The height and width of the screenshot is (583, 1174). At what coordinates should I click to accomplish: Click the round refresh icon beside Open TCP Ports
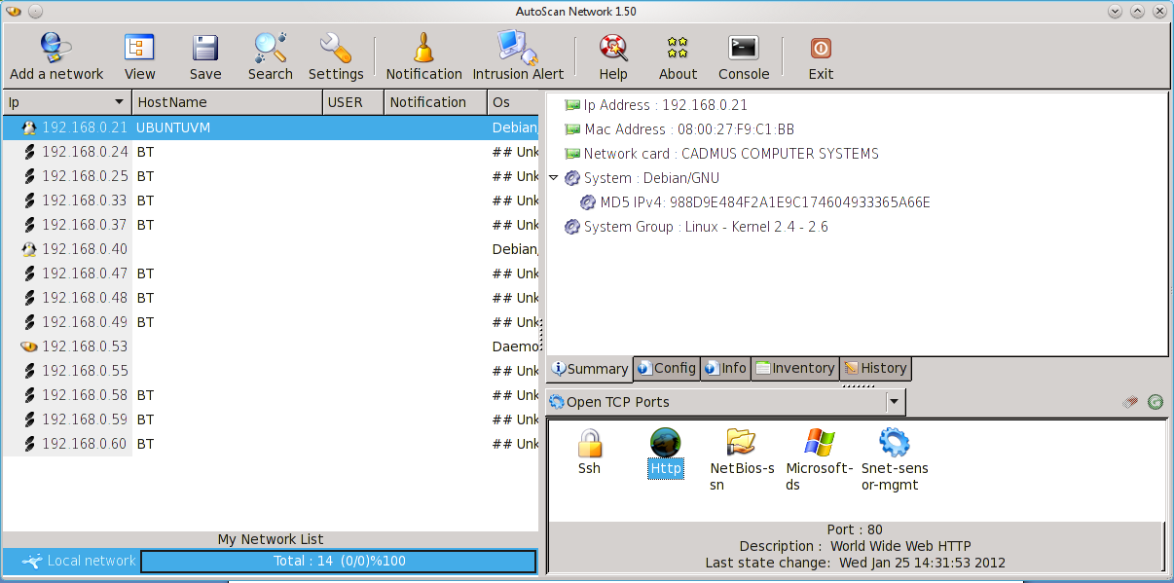click(1156, 401)
